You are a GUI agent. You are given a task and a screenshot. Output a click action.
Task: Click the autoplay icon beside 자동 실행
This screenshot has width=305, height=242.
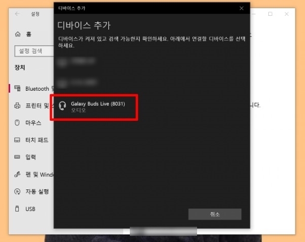17,192
